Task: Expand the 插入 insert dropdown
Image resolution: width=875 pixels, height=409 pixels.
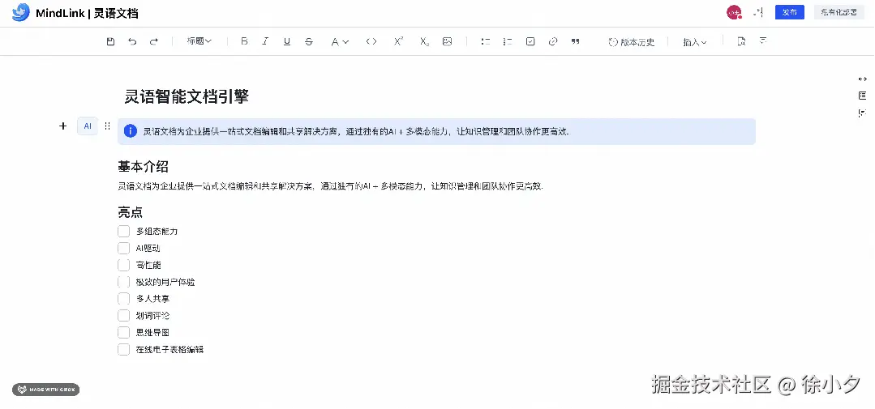Action: 694,42
